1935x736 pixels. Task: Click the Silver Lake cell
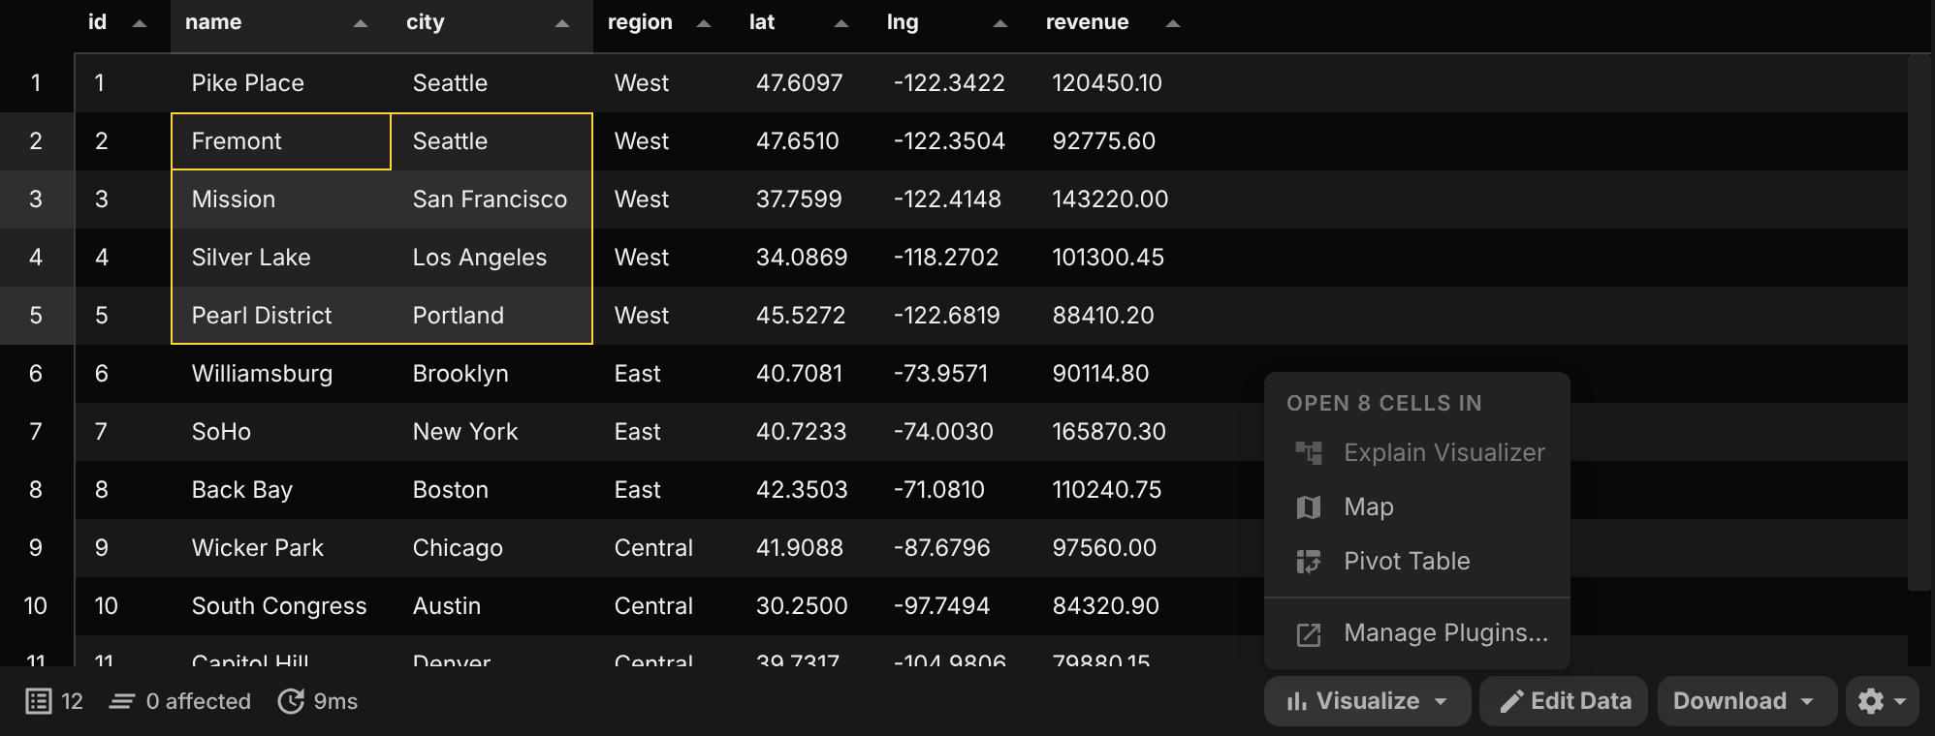click(x=281, y=258)
